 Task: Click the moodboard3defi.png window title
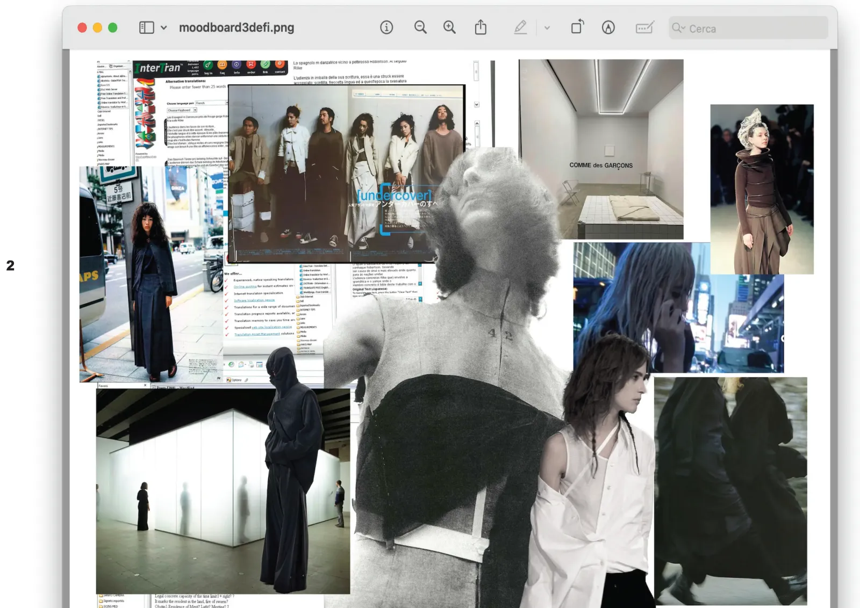point(236,27)
